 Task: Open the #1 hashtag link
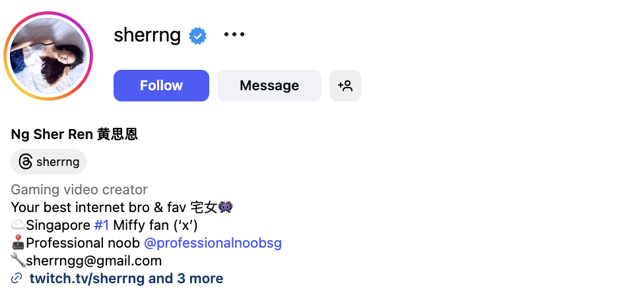click(x=102, y=225)
